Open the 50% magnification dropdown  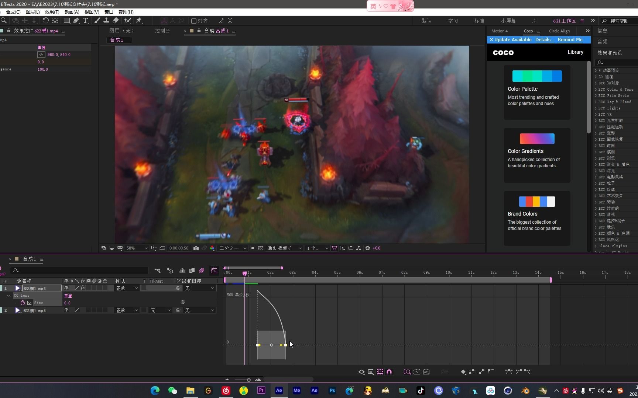tap(137, 248)
